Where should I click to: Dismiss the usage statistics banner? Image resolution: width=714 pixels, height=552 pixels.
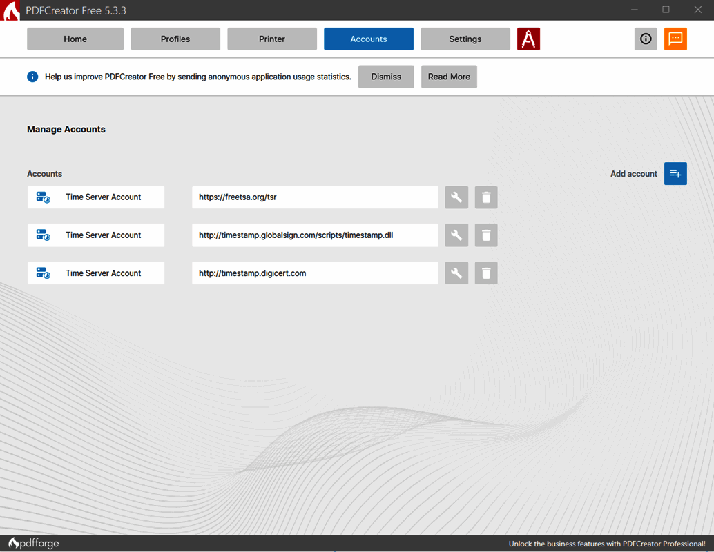point(386,77)
